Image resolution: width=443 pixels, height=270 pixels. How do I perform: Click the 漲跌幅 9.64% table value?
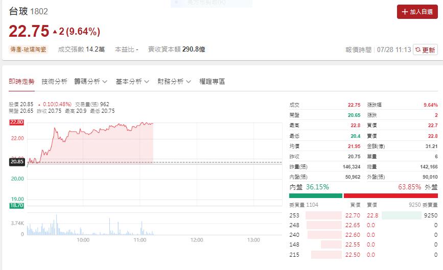tap(431, 105)
